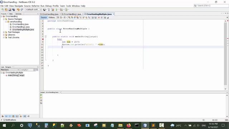Viewport: 229px width, 129px height.
Task: Select ErrorHandling1.java in project tree
Action: [x=21, y=27]
